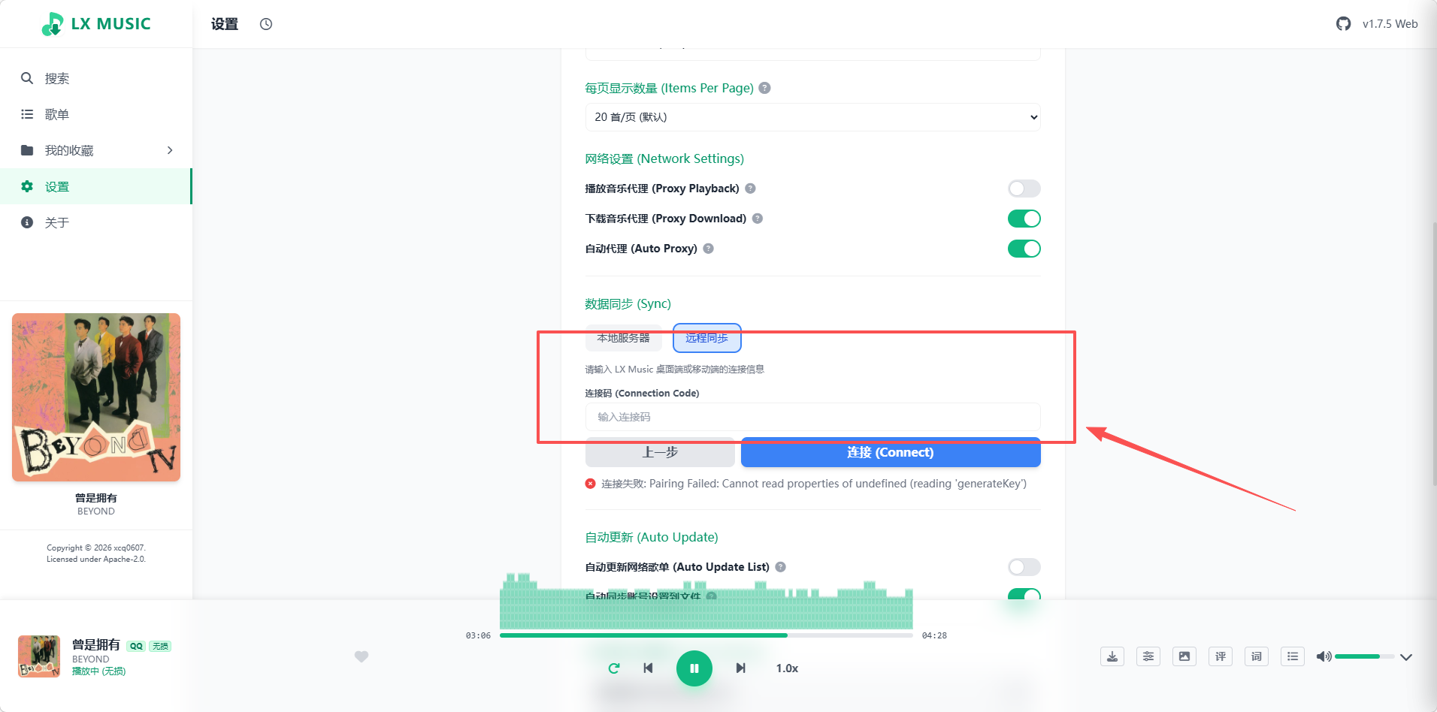Expand the 我的收藏 submenu arrow

pyautogui.click(x=170, y=150)
